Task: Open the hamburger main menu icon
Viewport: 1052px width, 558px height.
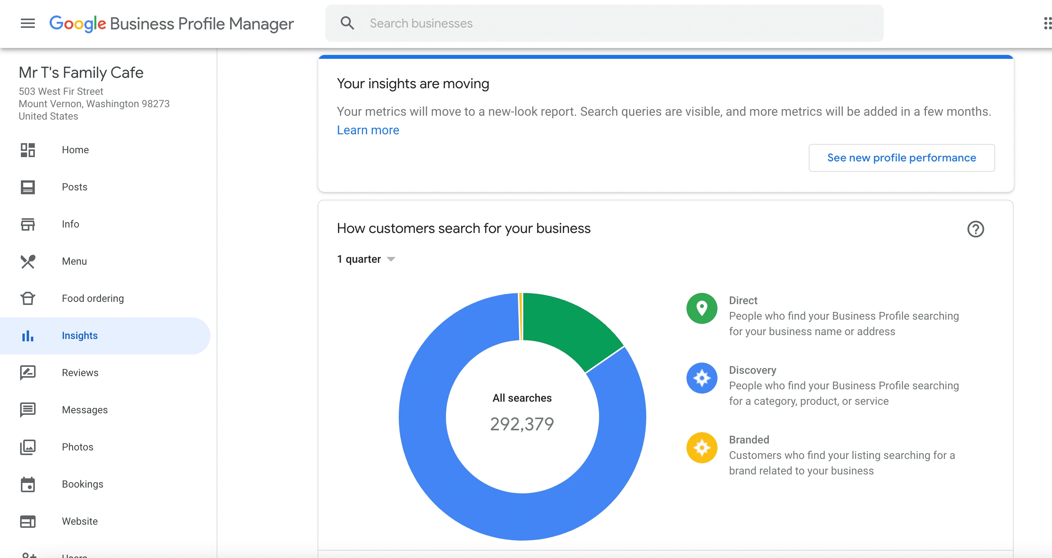Action: (28, 23)
